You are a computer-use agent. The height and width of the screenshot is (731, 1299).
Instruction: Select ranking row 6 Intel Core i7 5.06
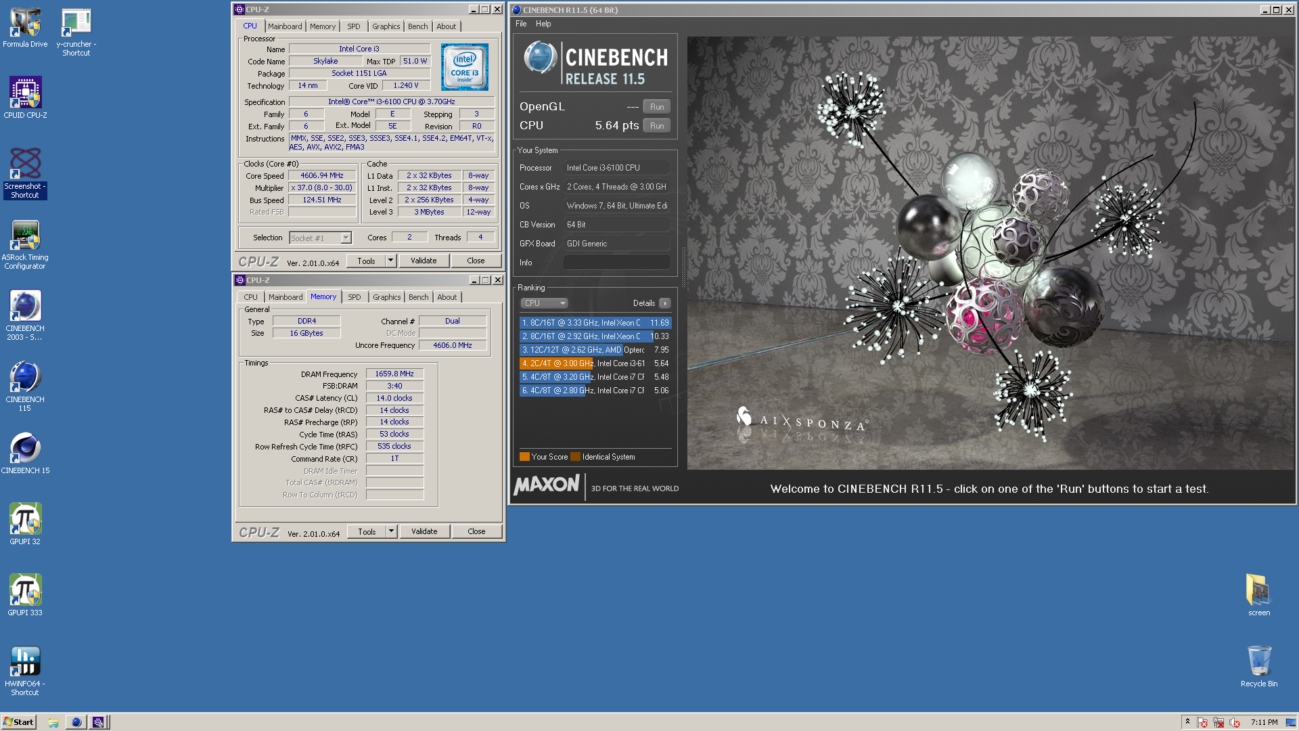[x=595, y=391]
